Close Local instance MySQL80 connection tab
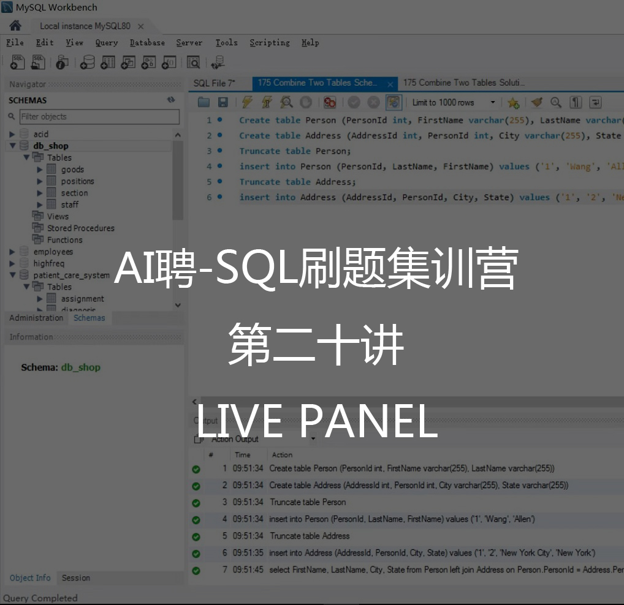Viewport: 624px width, 605px height. tap(140, 26)
